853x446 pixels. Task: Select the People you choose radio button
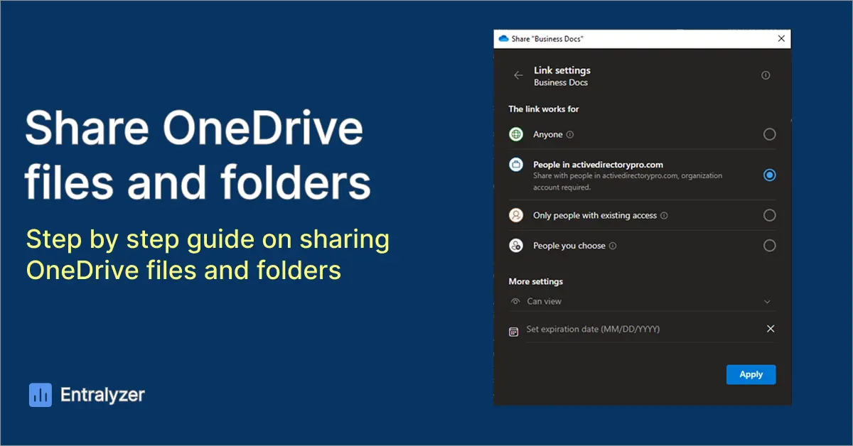click(x=769, y=246)
